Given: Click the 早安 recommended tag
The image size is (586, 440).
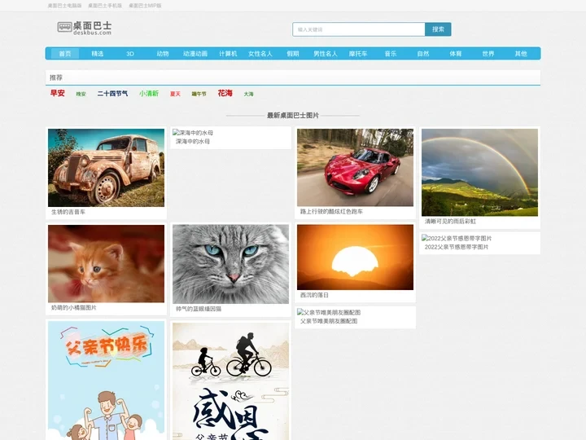Looking at the screenshot, I should pos(58,93).
